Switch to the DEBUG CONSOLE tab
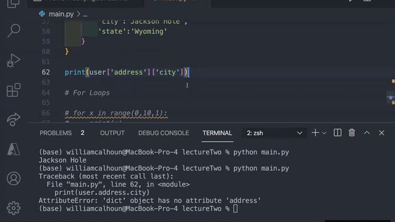 (x=164, y=133)
